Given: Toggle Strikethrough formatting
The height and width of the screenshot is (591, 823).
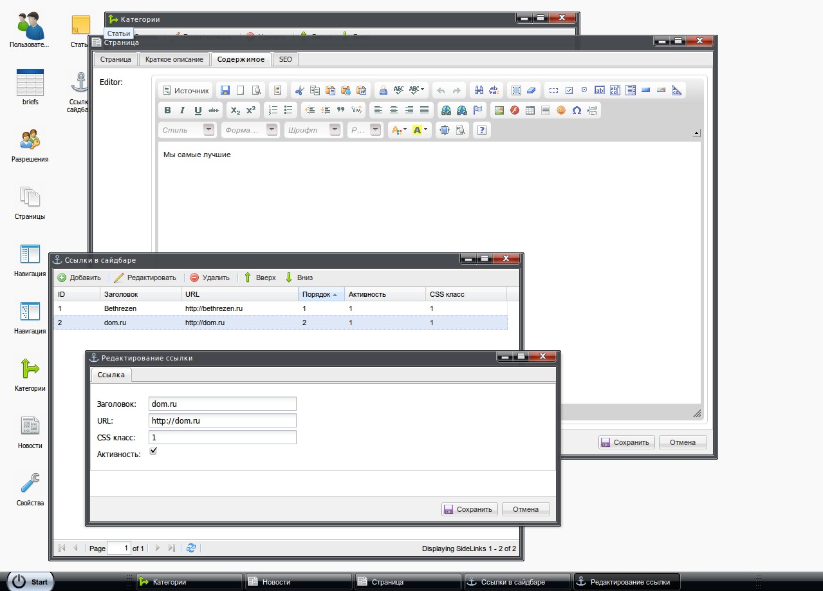Looking at the screenshot, I should click(214, 110).
